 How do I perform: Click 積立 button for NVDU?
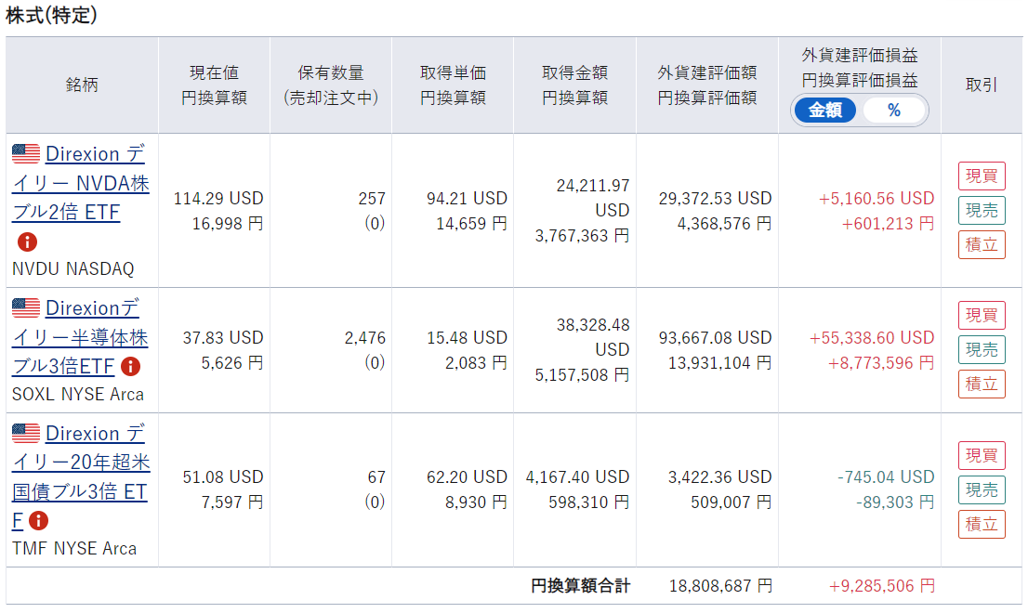click(x=982, y=244)
